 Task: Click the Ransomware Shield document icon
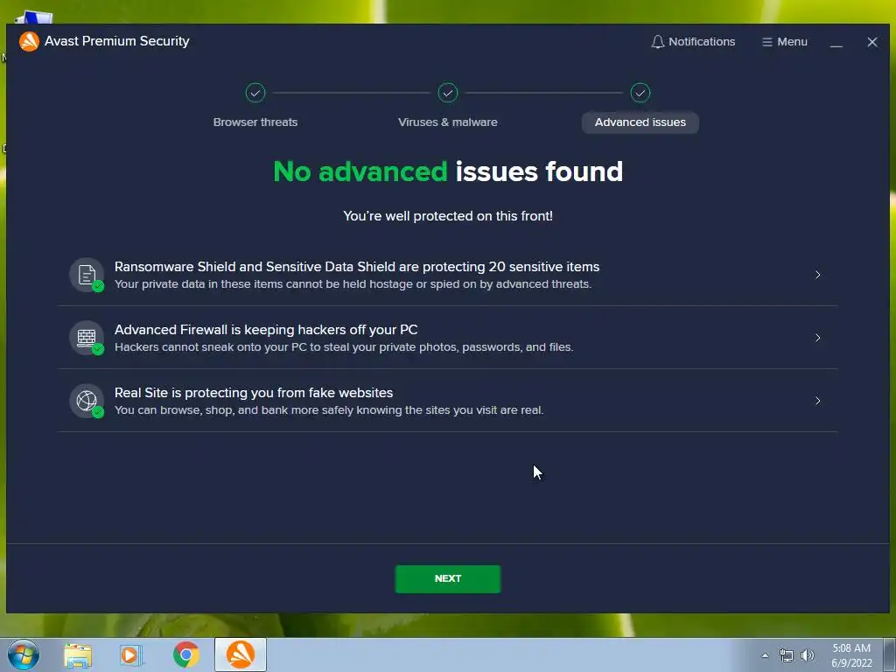point(87,275)
